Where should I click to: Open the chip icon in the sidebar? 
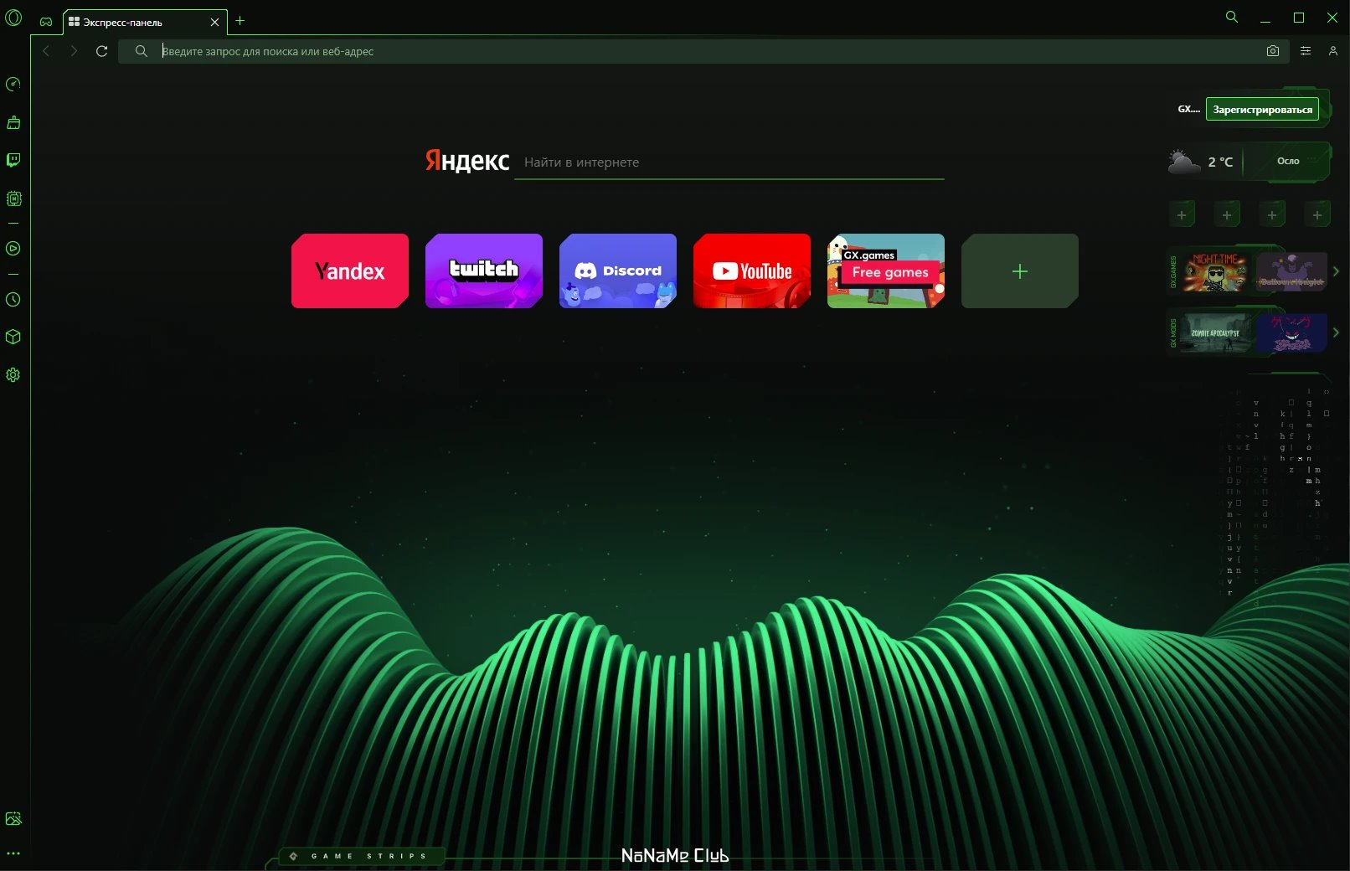pyautogui.click(x=13, y=198)
